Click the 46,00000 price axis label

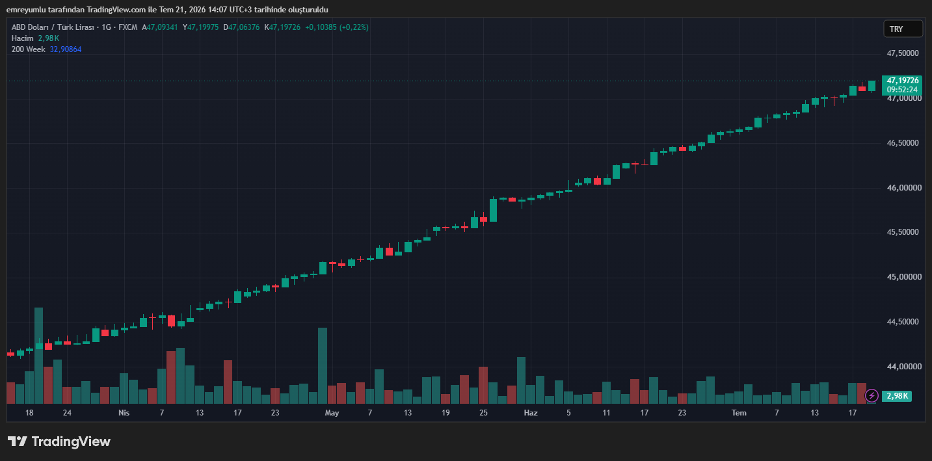pos(904,188)
